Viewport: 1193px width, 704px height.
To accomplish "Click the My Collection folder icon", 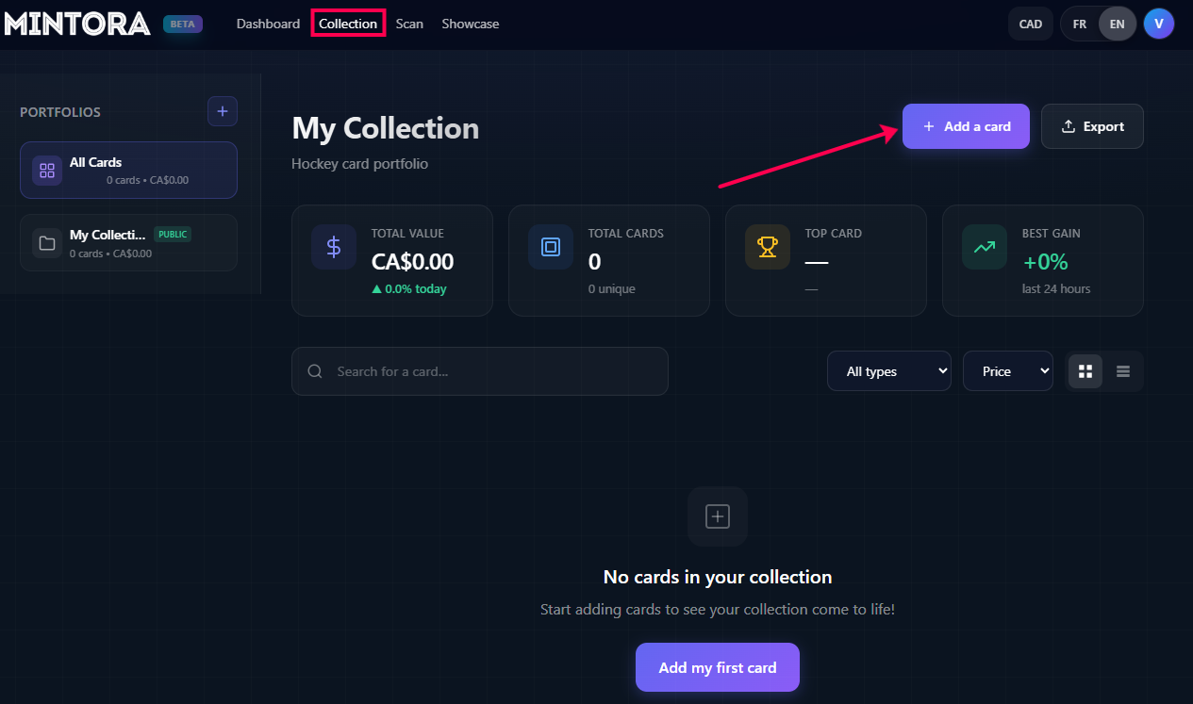I will 47,243.
